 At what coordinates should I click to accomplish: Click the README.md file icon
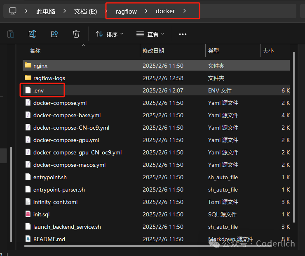coord(28,239)
